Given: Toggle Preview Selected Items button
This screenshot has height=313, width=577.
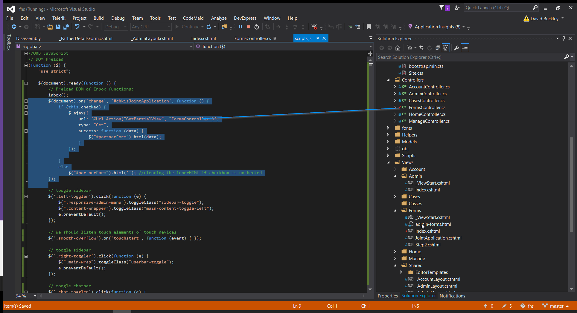Looking at the screenshot, I should click(x=465, y=48).
